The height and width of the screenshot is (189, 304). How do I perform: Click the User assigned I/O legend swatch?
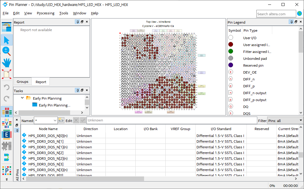click(x=231, y=45)
